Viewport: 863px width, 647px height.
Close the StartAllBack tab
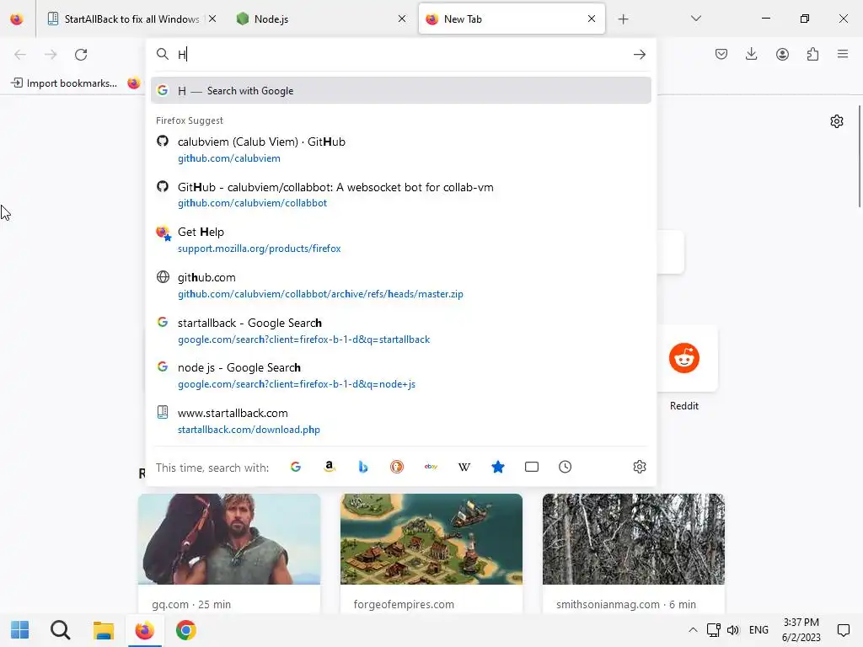coord(212,19)
